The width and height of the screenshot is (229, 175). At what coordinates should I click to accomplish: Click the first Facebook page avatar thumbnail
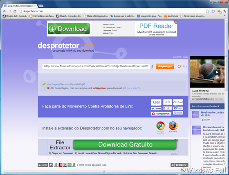195,115
